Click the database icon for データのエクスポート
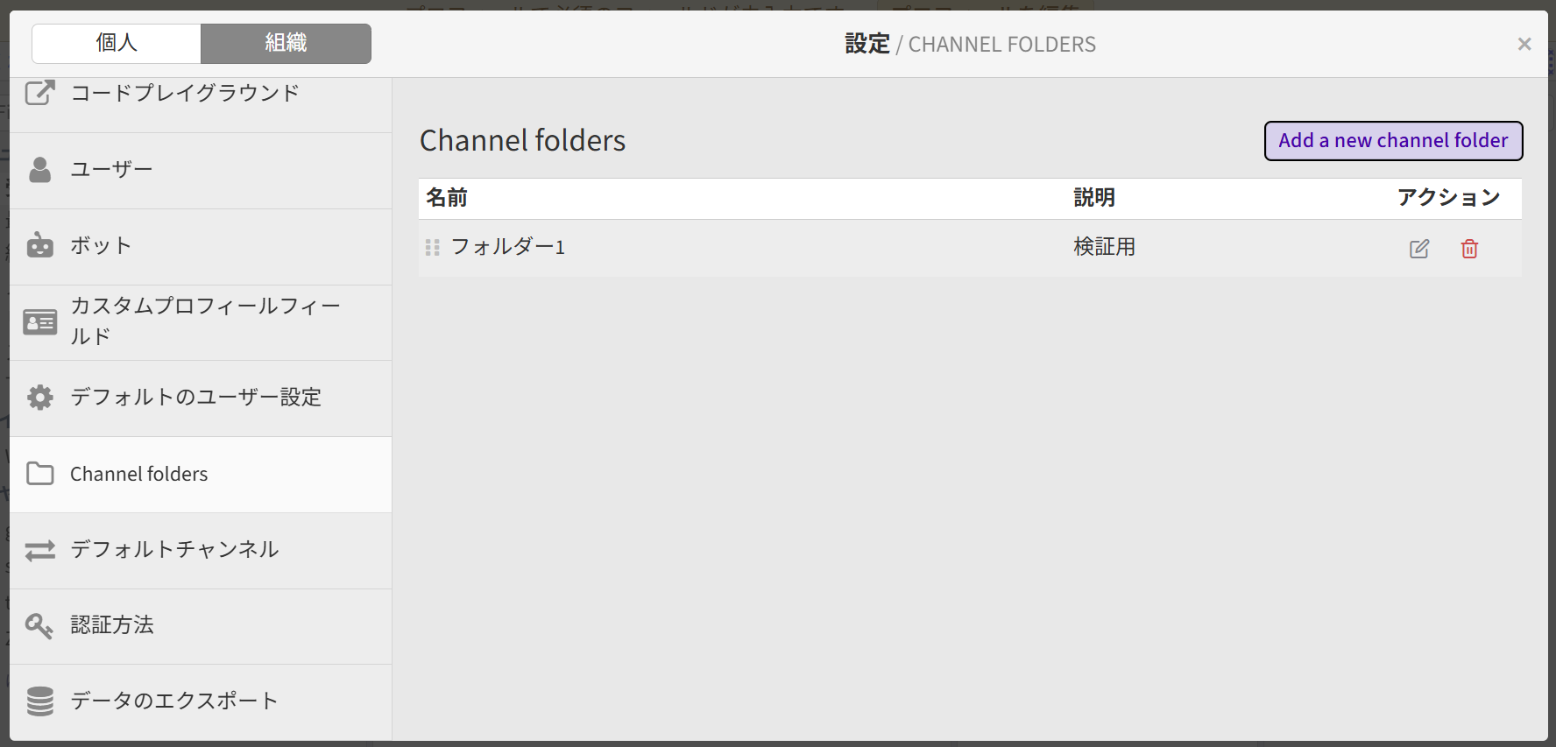This screenshot has height=747, width=1556. coord(40,701)
